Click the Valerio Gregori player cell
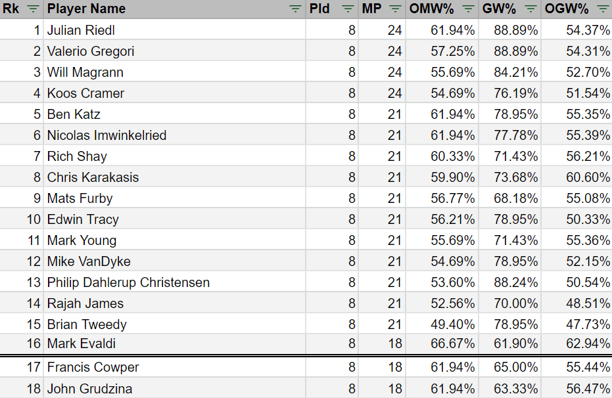This screenshot has height=398, width=612. click(90, 51)
